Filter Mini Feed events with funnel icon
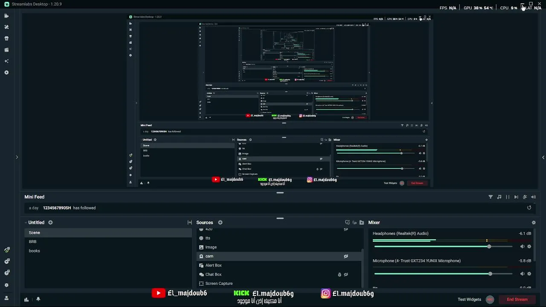Screen dimensions: 546x307 [x=491, y=197]
